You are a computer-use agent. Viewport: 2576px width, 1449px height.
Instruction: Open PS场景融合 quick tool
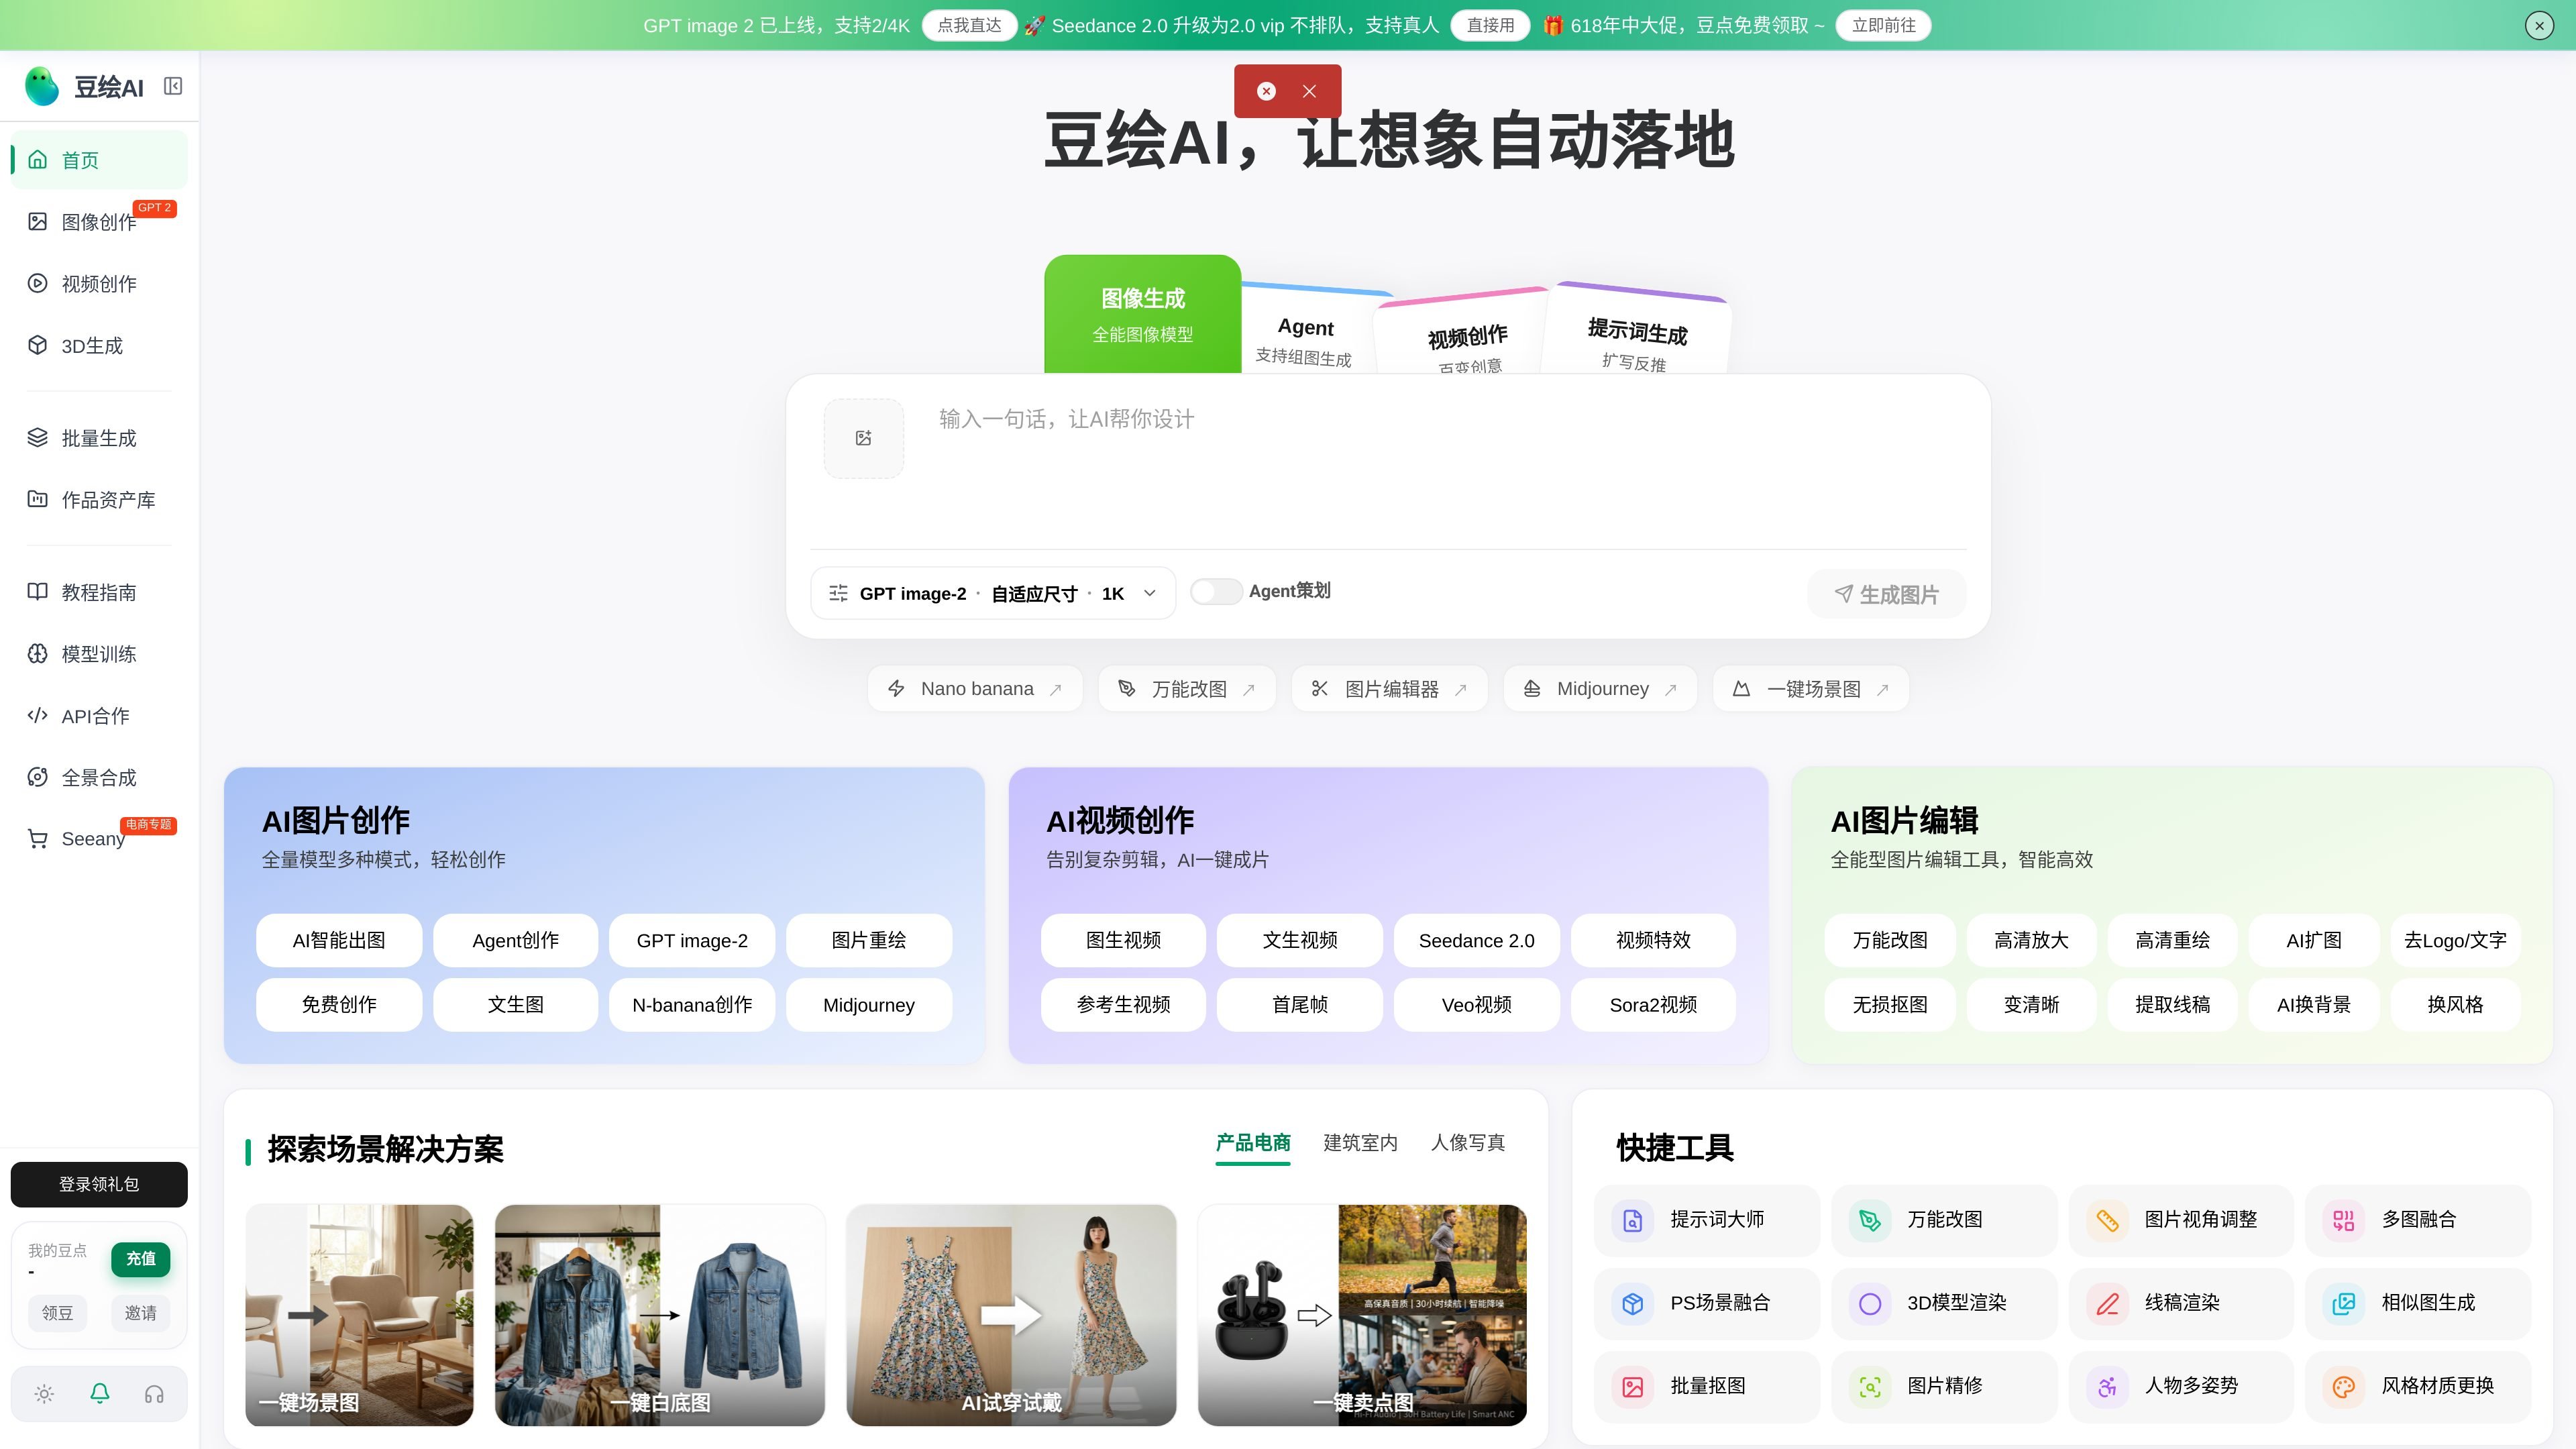(x=1707, y=1303)
